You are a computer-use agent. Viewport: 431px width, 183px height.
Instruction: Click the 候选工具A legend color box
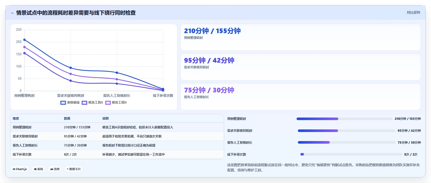coord(84,103)
